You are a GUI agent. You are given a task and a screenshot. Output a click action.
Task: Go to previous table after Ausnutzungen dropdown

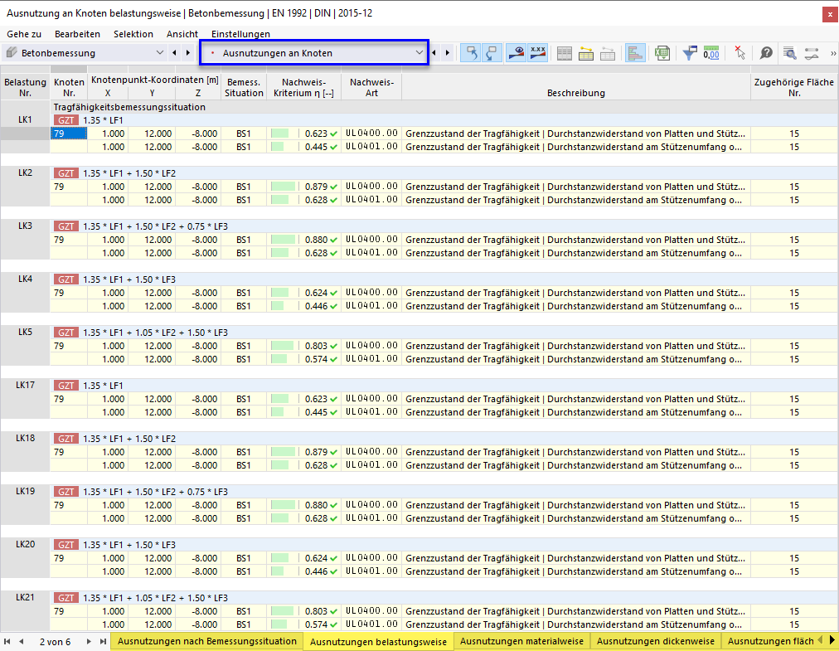(434, 53)
